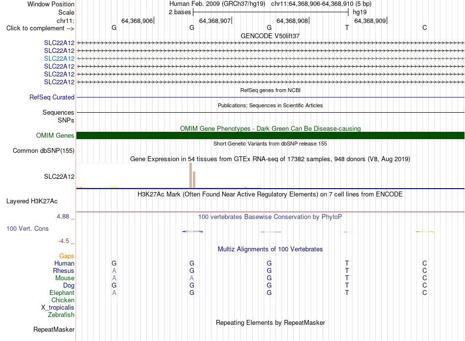Click the Sequences track label
The image size is (465, 341).
tap(58, 113)
